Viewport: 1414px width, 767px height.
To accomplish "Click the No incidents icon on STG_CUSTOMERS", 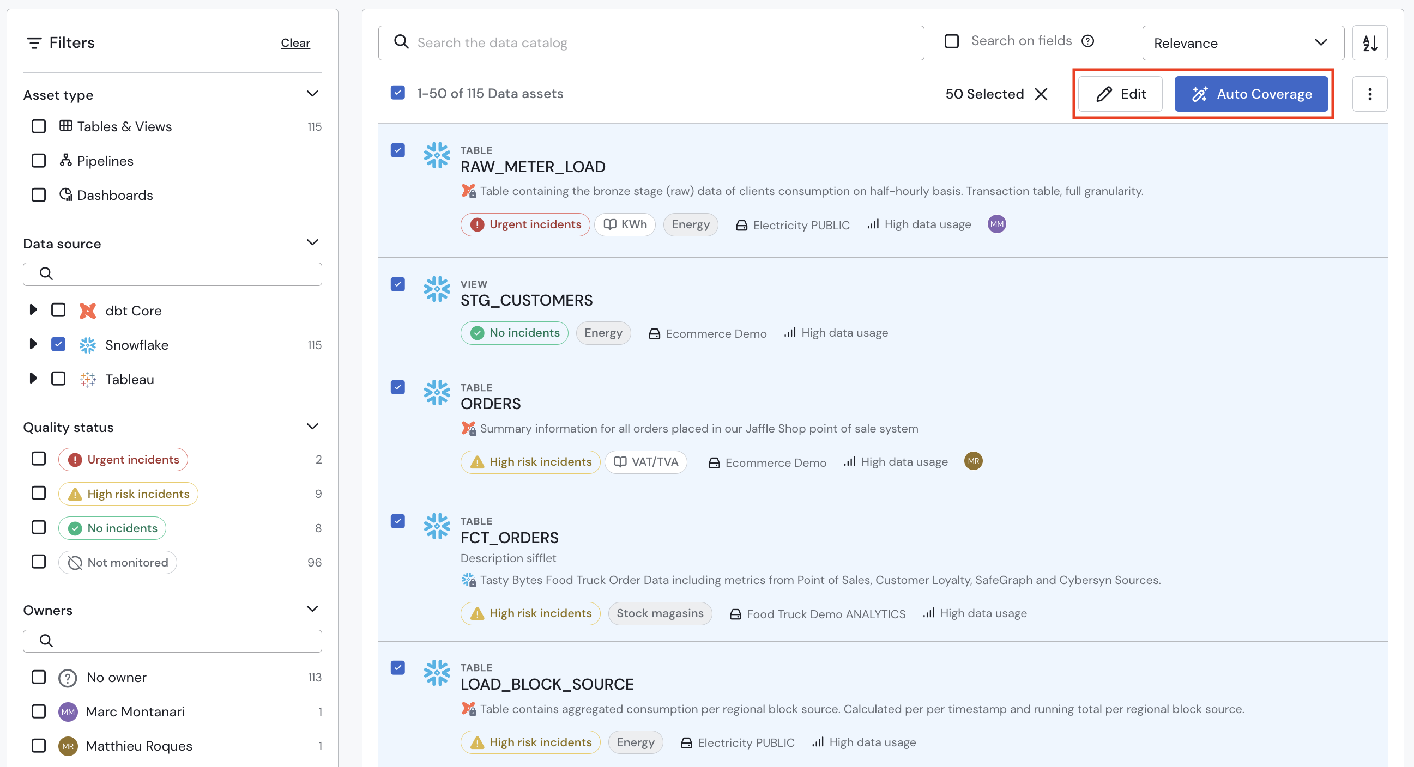I will pos(475,332).
